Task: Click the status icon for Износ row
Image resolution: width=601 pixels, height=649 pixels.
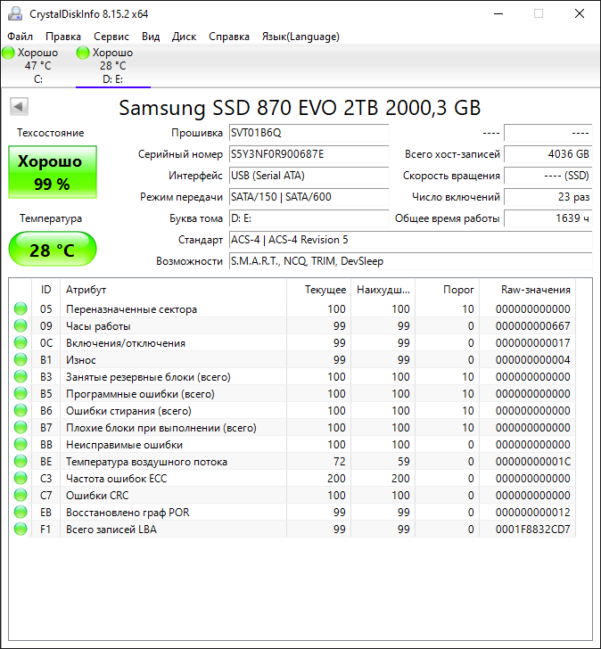Action: (21, 359)
